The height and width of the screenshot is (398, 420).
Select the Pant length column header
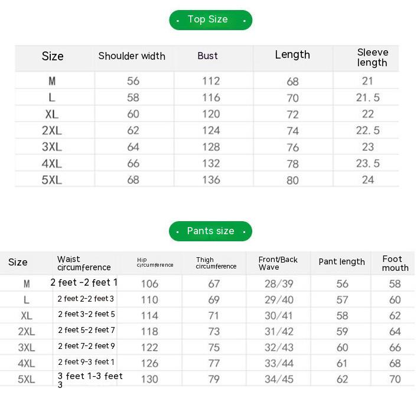click(x=341, y=262)
